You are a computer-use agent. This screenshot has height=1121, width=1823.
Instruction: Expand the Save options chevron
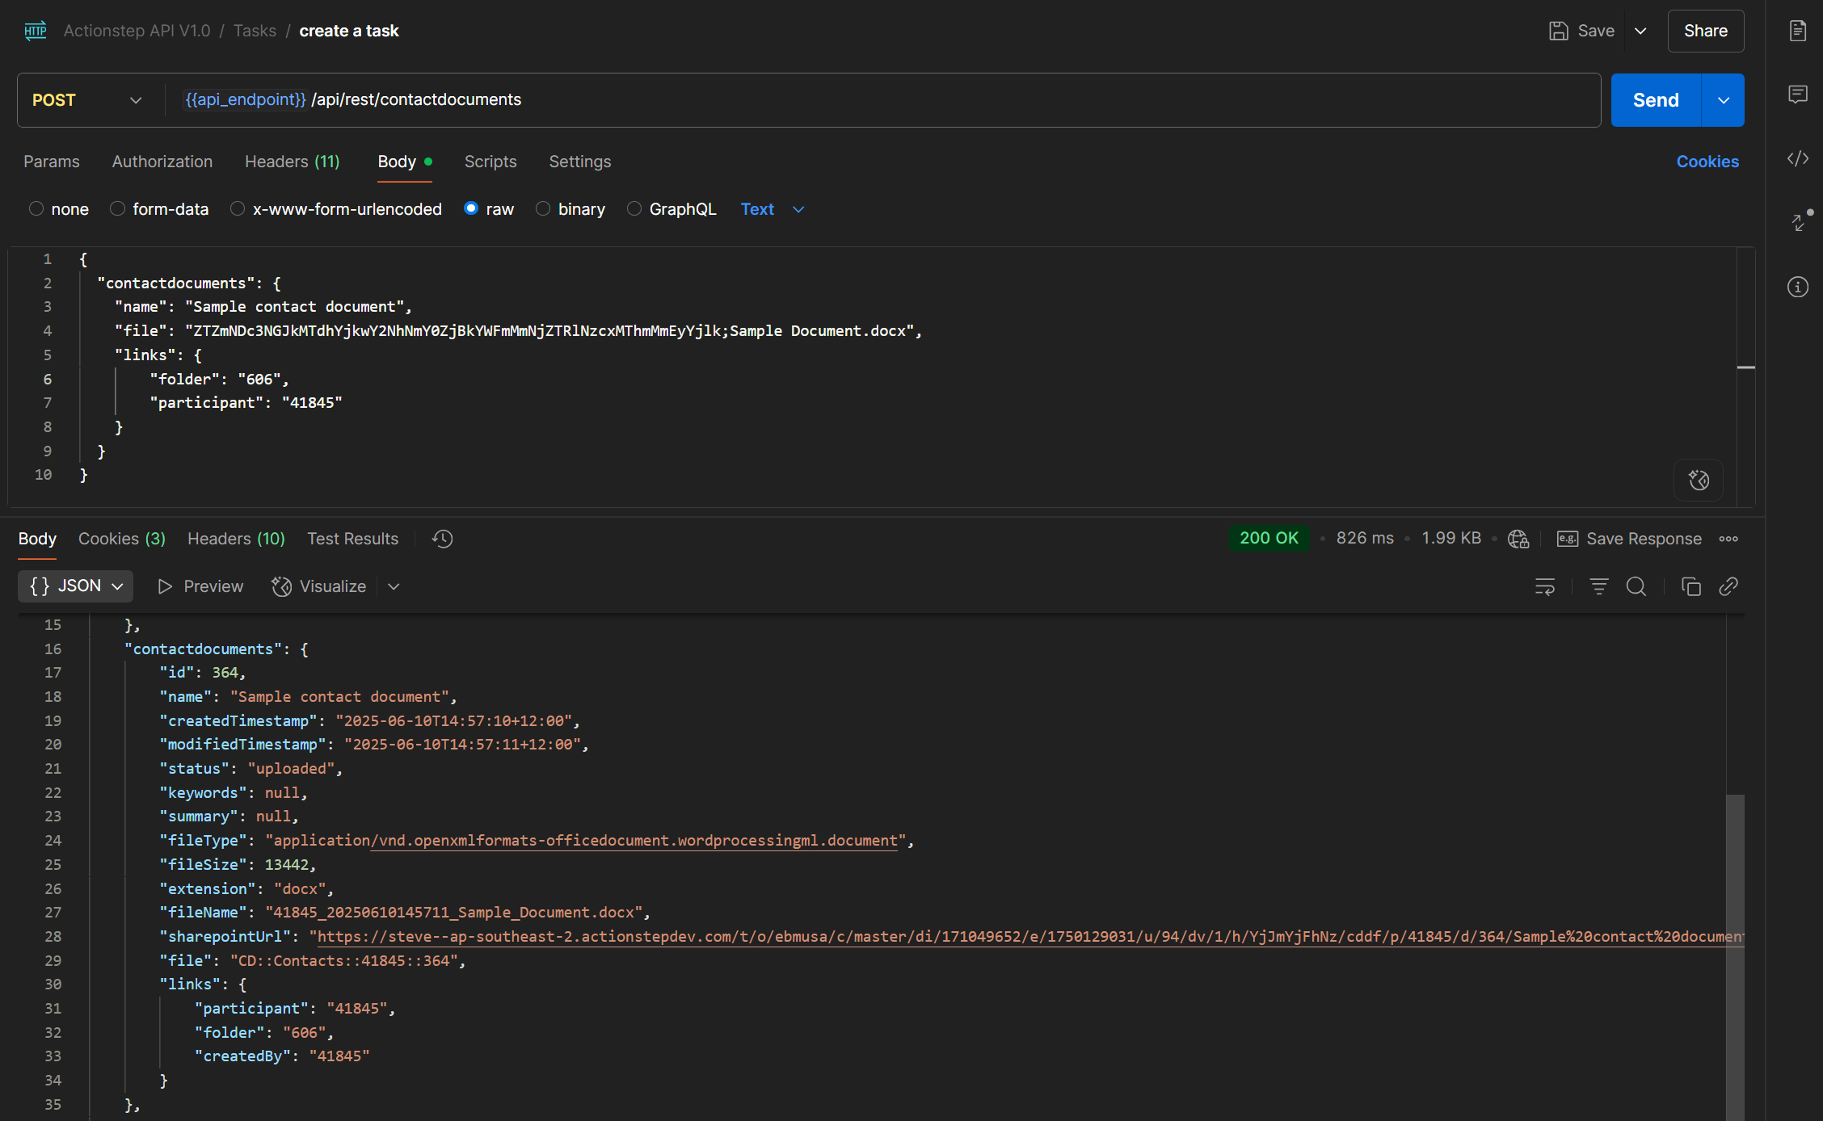[1640, 31]
